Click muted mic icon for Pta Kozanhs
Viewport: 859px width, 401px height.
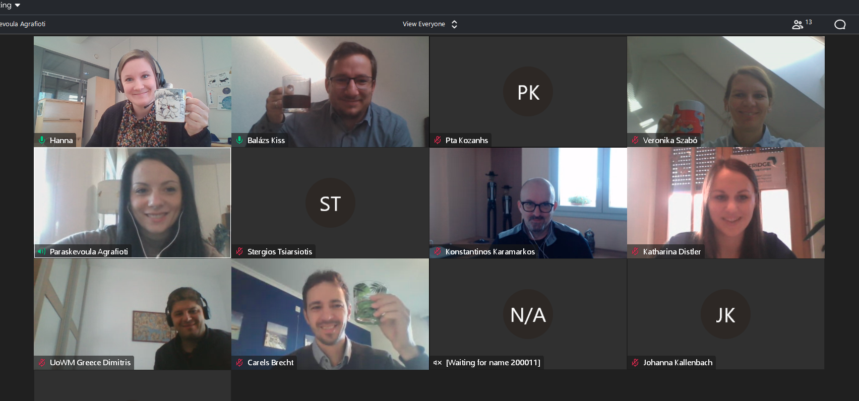pyautogui.click(x=438, y=140)
